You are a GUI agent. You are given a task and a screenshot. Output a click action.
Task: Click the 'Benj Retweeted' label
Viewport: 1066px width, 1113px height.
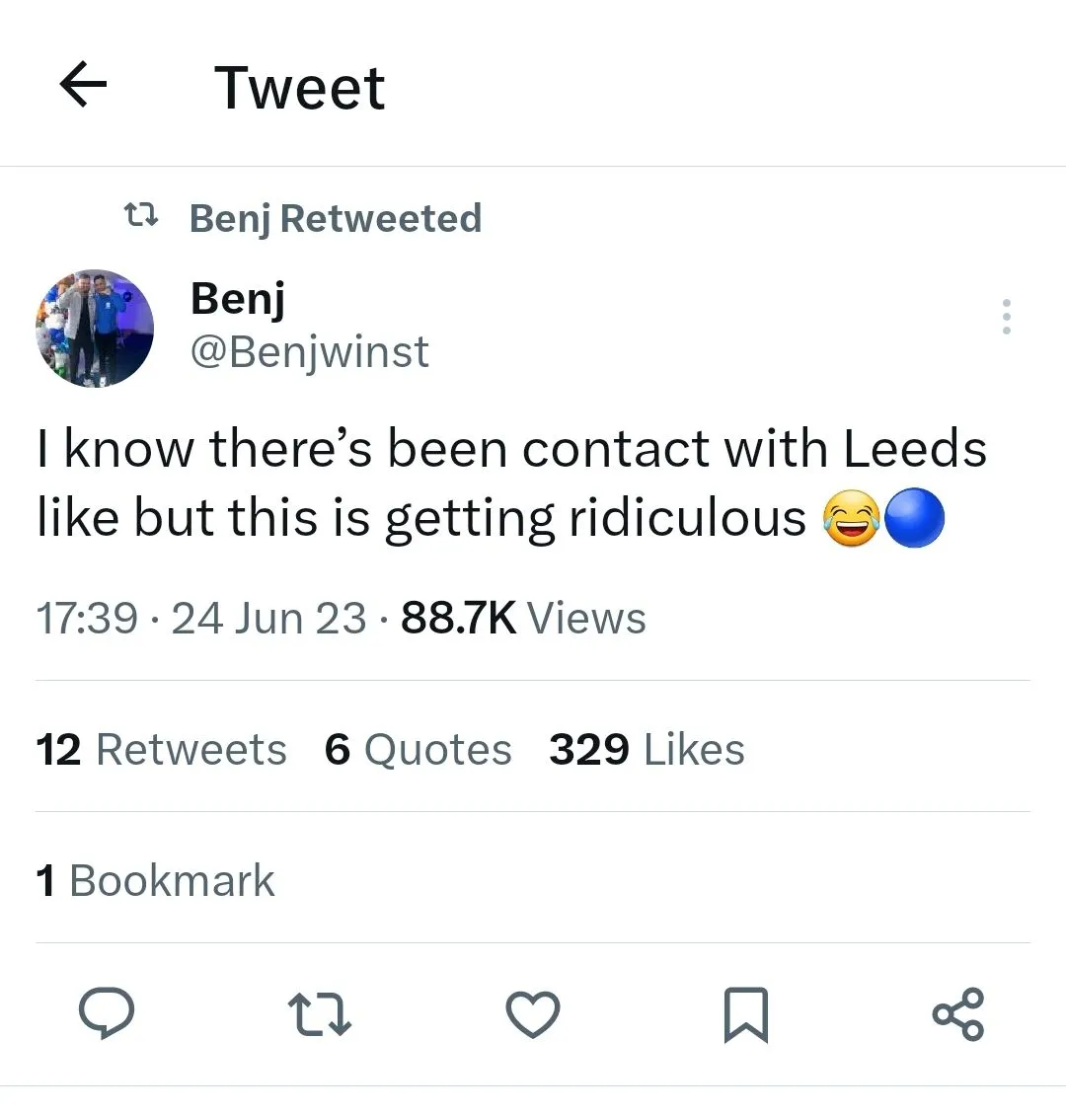point(335,218)
